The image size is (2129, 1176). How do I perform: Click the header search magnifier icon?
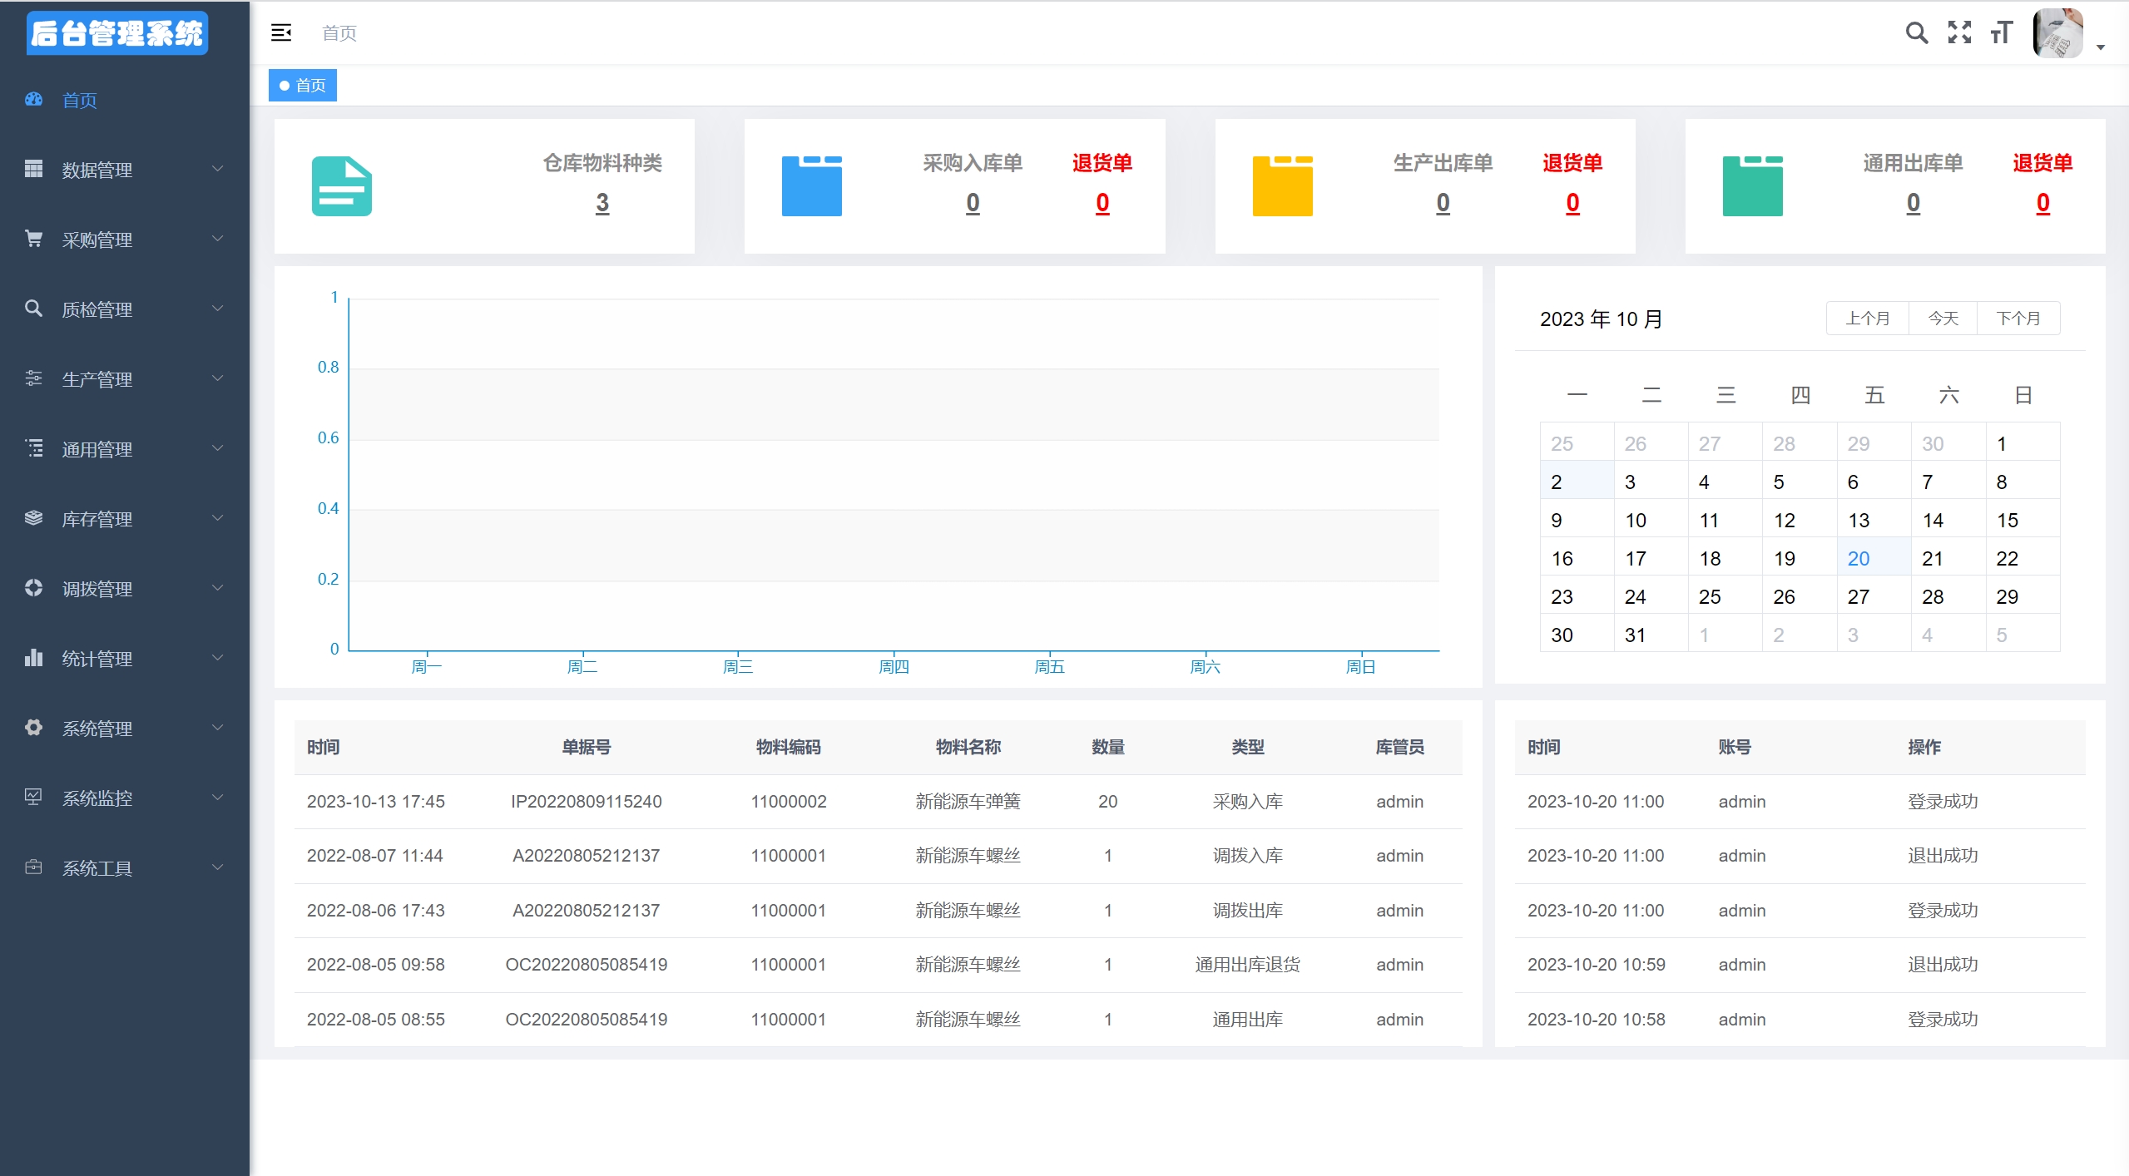click(1916, 32)
